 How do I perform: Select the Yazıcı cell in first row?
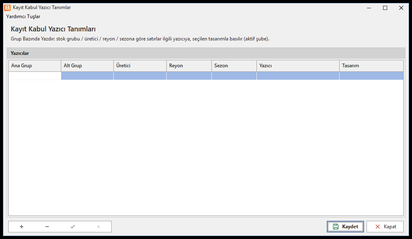click(x=298, y=76)
